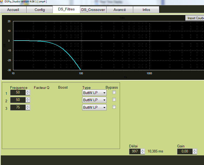Increase Délai value with up arrow
Screen dimensions: 204x165
click(x=143, y=150)
